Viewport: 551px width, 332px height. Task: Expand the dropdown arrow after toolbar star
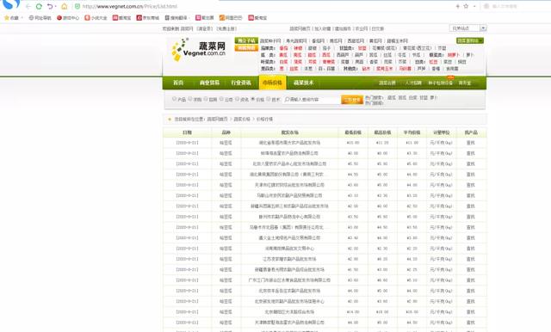(474, 6)
